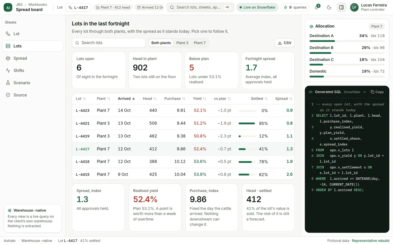The height and width of the screenshot is (245, 393).
Task: Sort by the Lot column
Action: pos(81,99)
